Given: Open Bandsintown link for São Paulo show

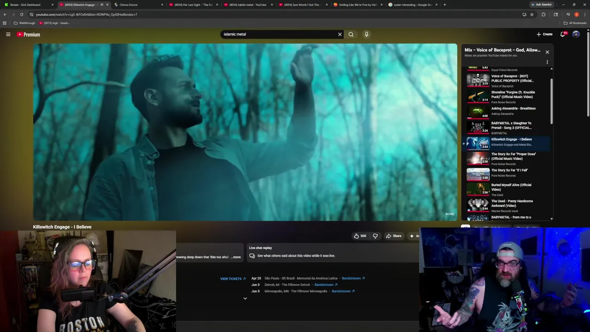Looking at the screenshot, I should coord(353,279).
